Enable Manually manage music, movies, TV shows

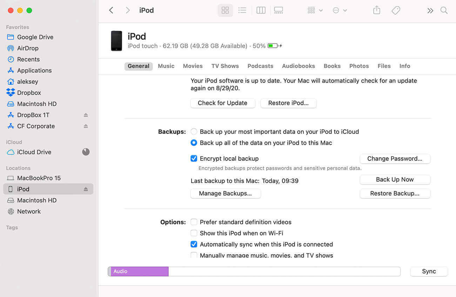(x=194, y=255)
